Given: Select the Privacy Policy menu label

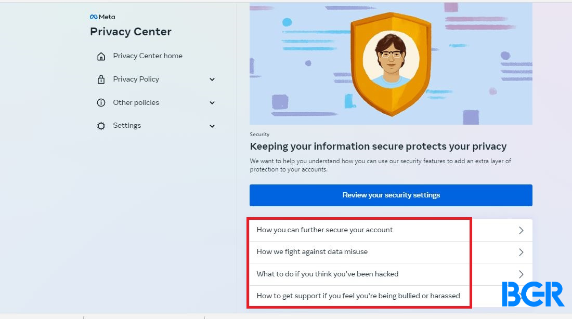Looking at the screenshot, I should pos(136,79).
